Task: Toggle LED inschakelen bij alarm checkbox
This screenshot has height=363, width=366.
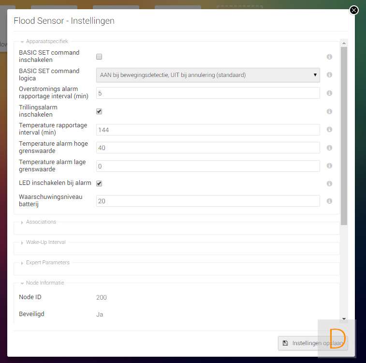Action: (99, 183)
